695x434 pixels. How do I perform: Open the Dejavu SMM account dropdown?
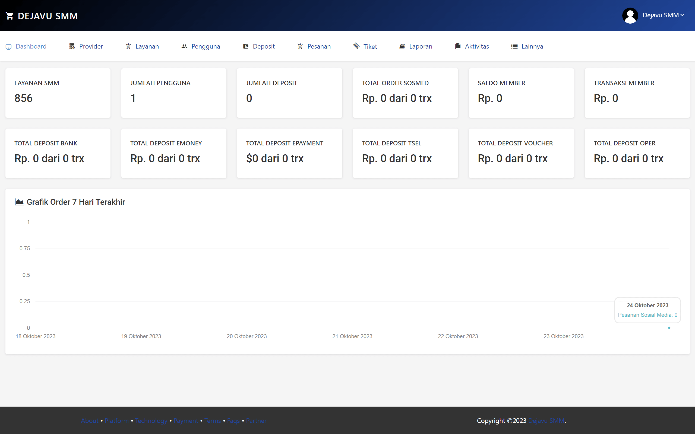(664, 15)
